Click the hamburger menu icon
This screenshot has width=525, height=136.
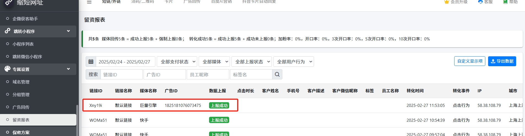coord(89,2)
